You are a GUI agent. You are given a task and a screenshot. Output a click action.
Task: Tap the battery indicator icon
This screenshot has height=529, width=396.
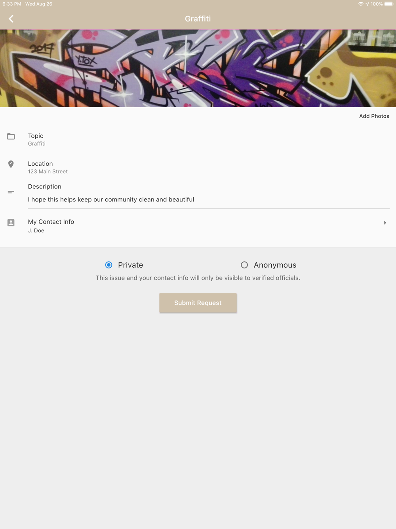(389, 4)
